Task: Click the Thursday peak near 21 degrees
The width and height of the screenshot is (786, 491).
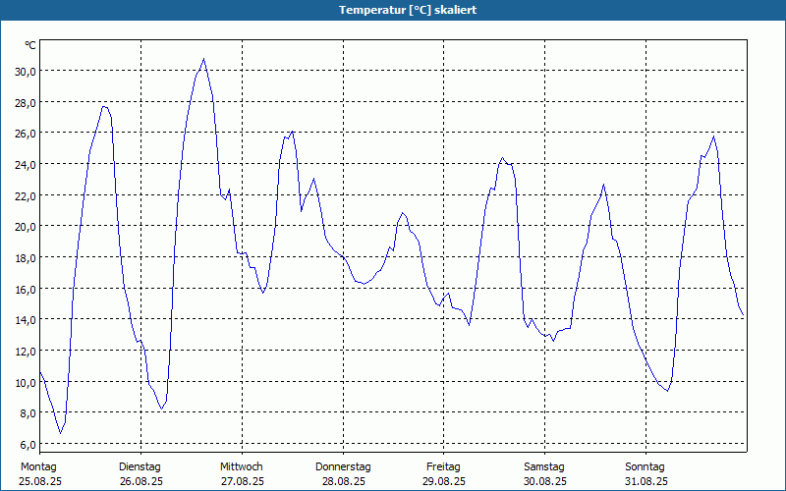Action: coord(402,213)
